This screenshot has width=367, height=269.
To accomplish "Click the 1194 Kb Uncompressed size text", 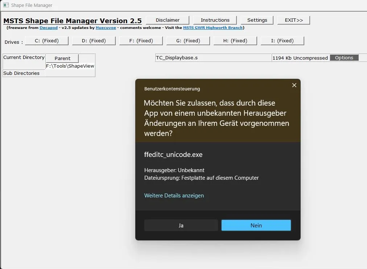I will [x=300, y=58].
